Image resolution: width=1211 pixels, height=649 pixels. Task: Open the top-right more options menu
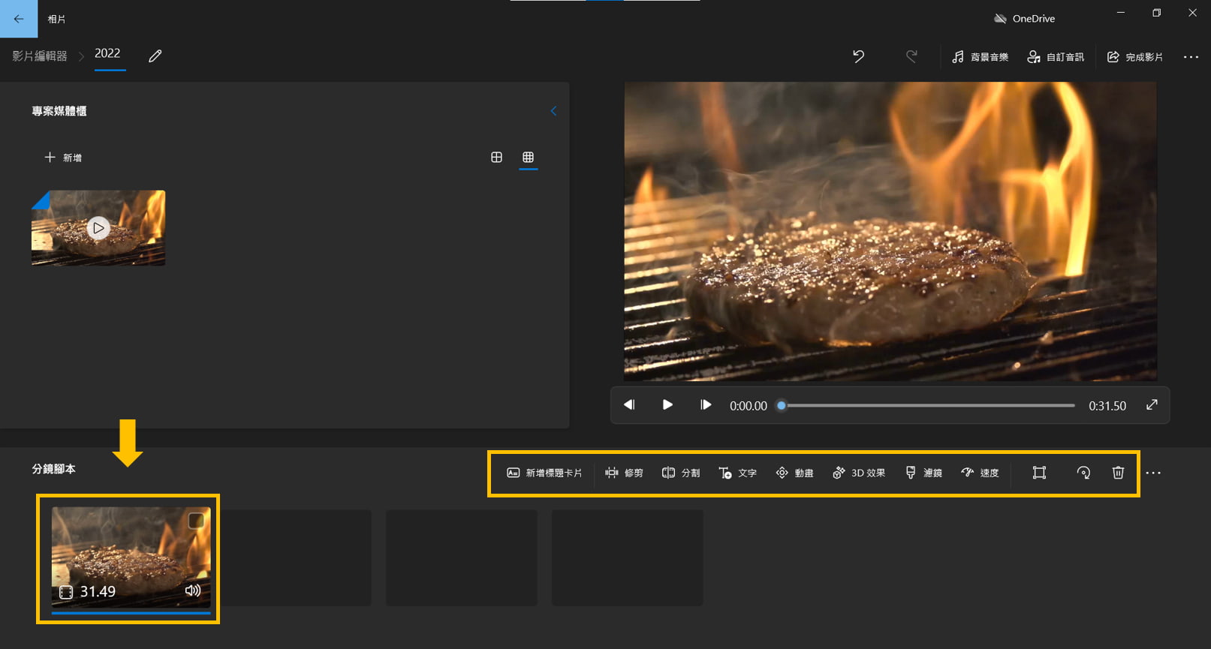click(1191, 57)
